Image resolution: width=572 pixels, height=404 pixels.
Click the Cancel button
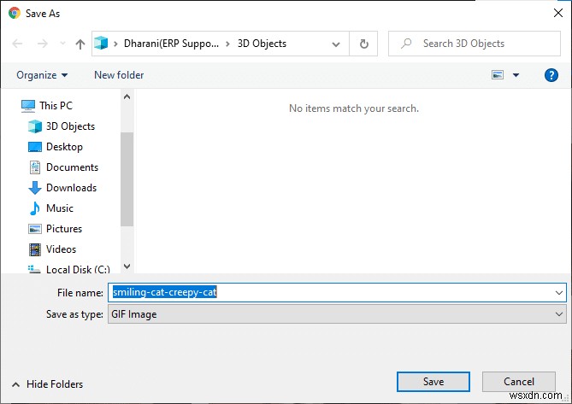click(x=519, y=382)
